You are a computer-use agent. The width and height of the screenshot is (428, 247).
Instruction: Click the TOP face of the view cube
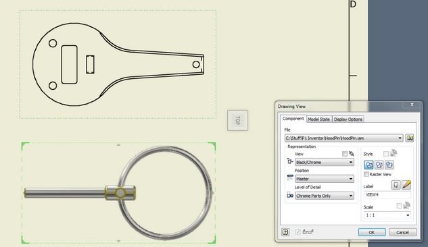point(238,120)
